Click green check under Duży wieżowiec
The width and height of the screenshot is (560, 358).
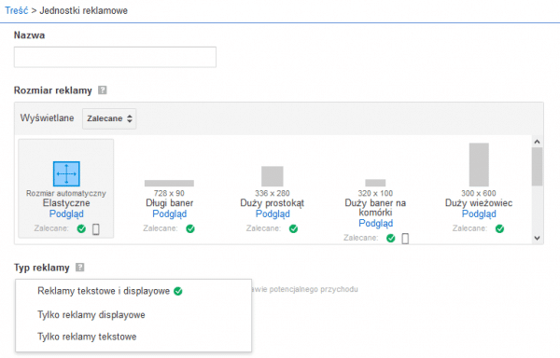click(499, 228)
